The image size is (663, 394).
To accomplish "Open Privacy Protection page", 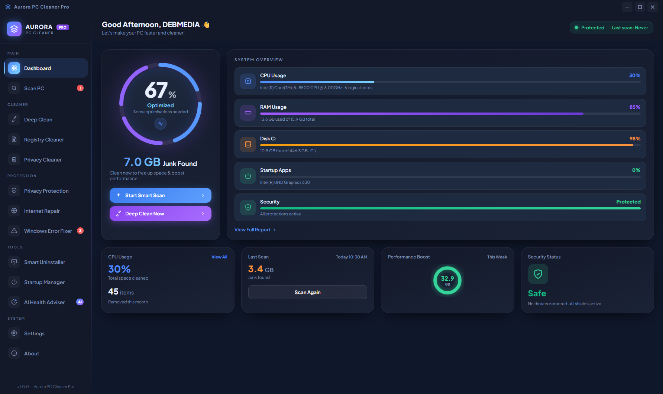I will [x=46, y=191].
